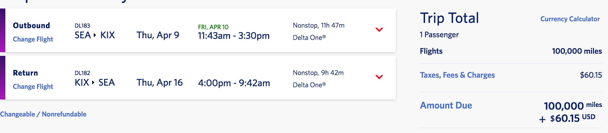Select return flight number DL182
Viewport: 608px width, 133px height.
(82, 73)
